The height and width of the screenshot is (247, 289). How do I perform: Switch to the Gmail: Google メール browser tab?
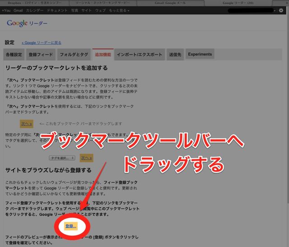click(x=170, y=3)
